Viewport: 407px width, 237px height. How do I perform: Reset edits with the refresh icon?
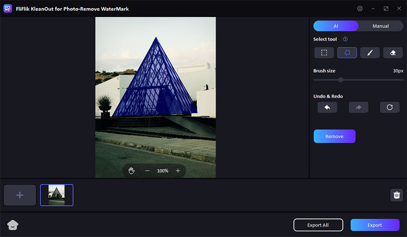(x=389, y=107)
